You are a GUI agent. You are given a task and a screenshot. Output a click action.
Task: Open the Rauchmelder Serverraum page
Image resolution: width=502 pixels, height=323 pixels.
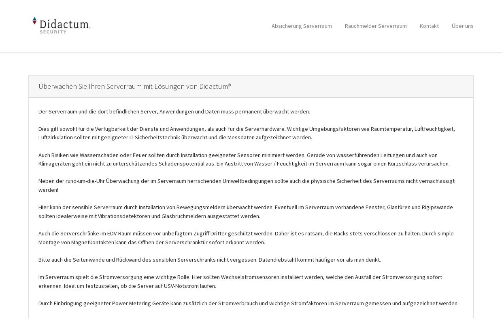click(376, 26)
